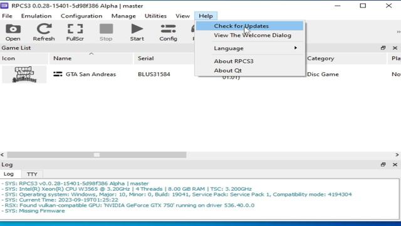
Task: Switch to the TTY tab
Action: [x=32, y=175]
